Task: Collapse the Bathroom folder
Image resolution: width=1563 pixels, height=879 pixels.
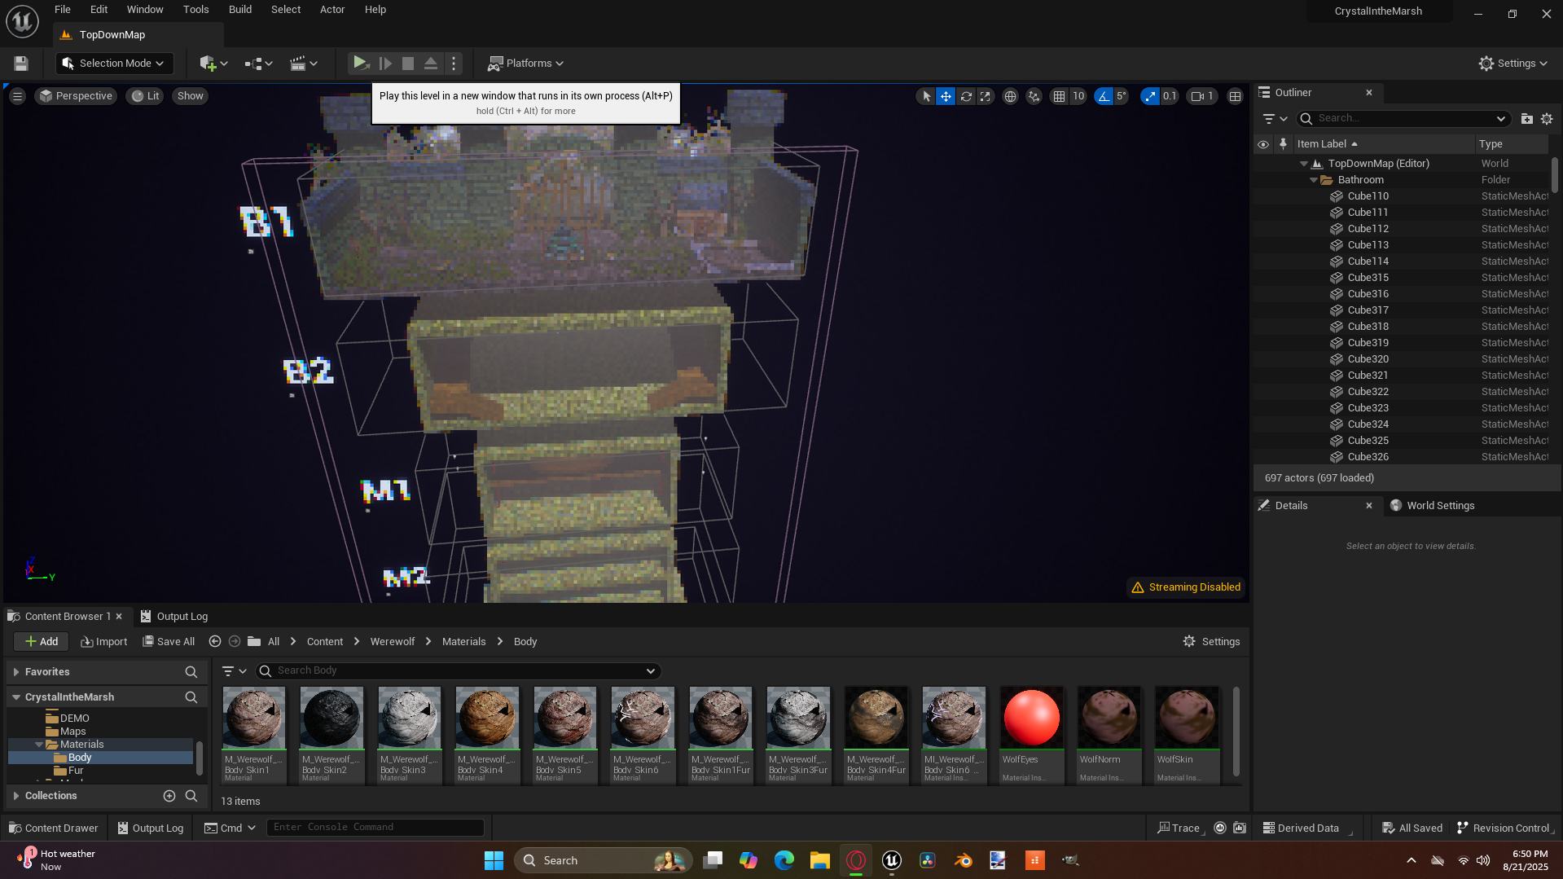Action: [x=1314, y=180]
